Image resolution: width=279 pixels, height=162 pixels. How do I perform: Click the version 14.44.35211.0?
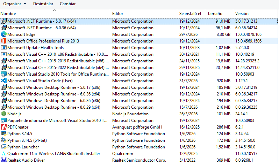click(247, 68)
